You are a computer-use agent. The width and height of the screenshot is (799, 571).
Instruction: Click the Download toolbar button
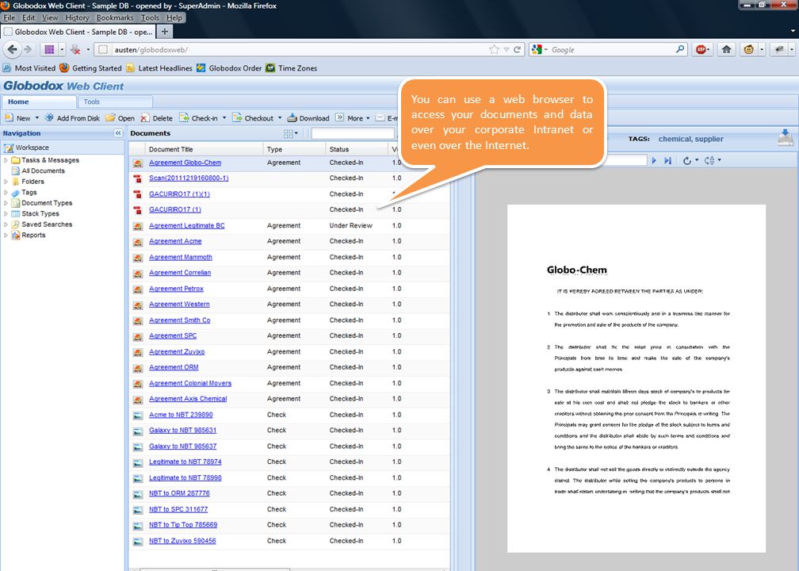click(x=308, y=117)
